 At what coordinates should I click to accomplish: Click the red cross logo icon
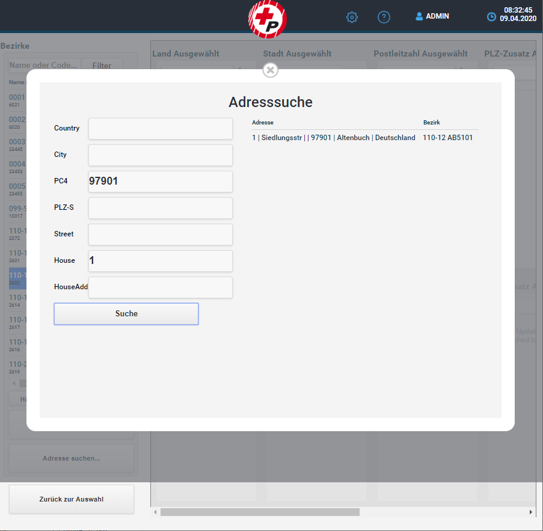[268, 18]
